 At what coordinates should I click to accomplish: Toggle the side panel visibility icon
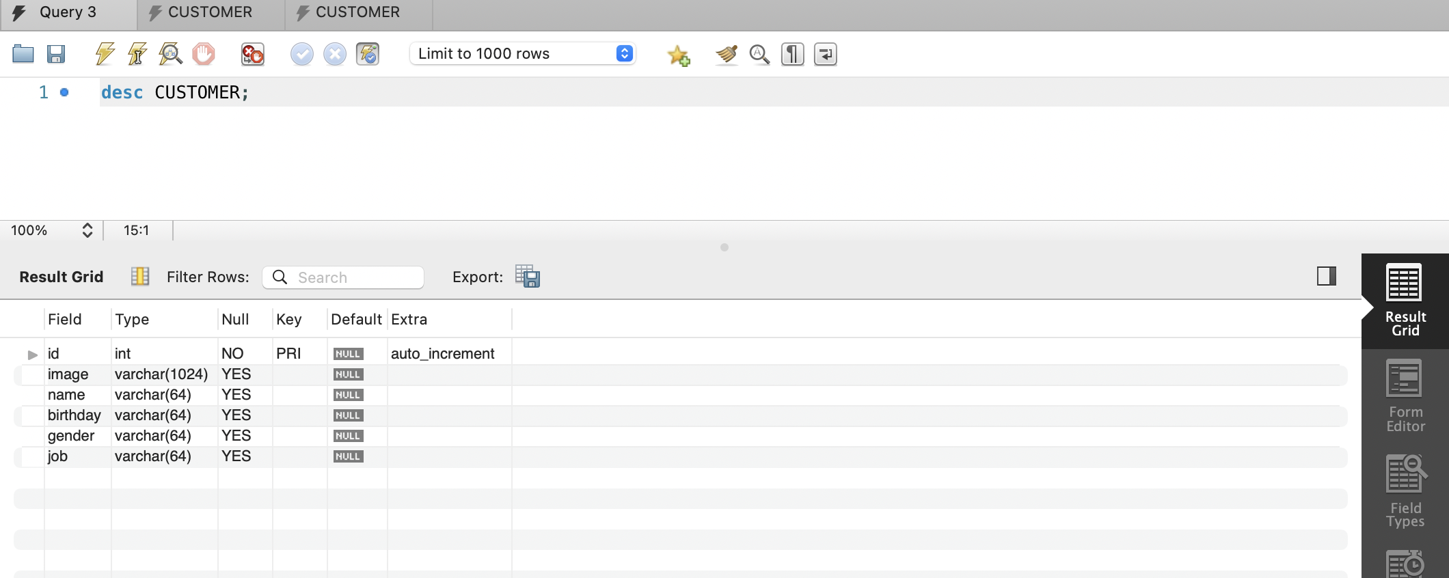pos(1327,276)
